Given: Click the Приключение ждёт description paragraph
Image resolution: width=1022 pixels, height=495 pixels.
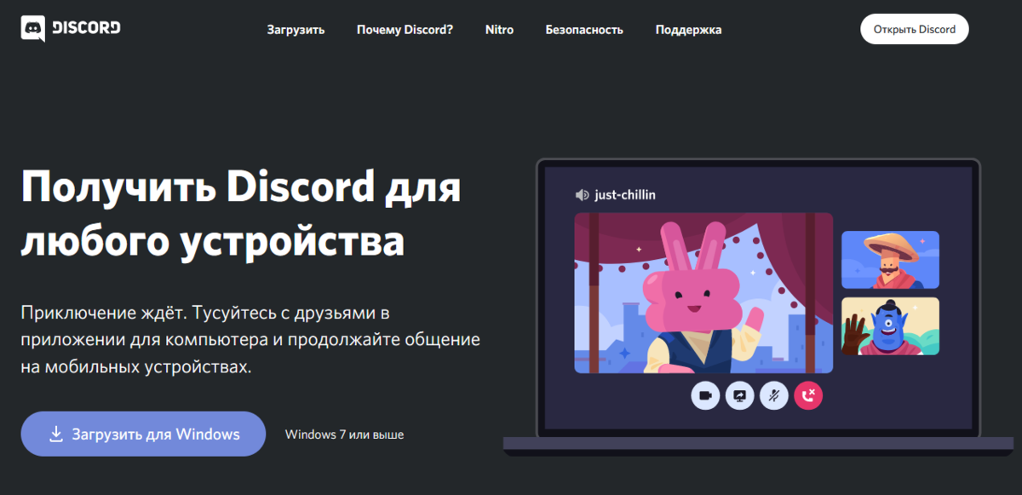Looking at the screenshot, I should click(250, 340).
